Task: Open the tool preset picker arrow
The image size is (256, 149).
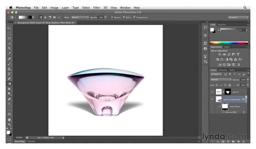Action: coord(15,17)
